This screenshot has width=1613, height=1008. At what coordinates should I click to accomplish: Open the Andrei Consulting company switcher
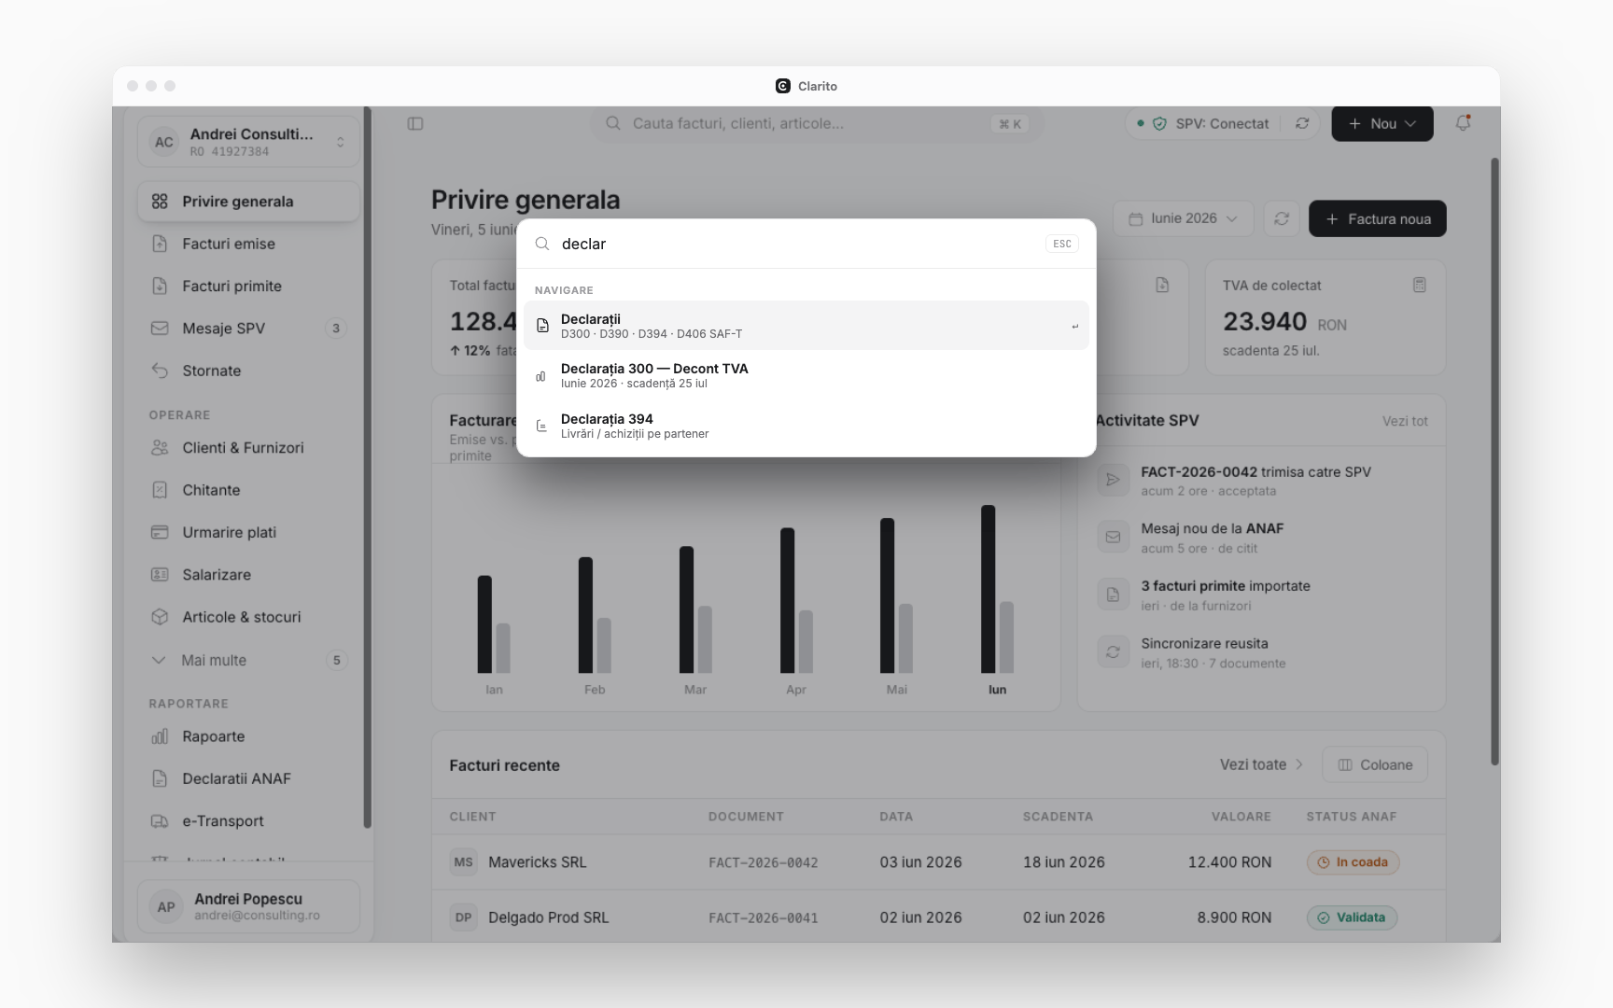pos(248,142)
